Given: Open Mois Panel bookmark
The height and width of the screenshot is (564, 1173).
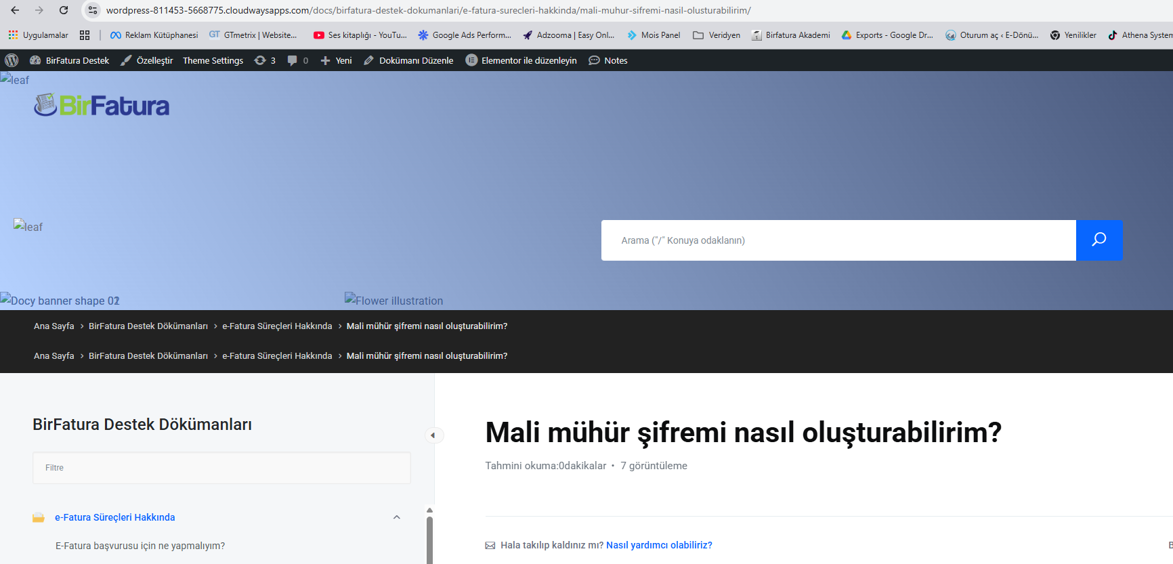Looking at the screenshot, I should click(x=654, y=35).
